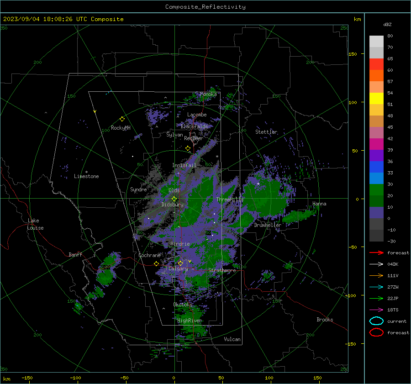Select the bright green 20-30 dBZ swatch
The image size is (411, 384).
point(376,190)
